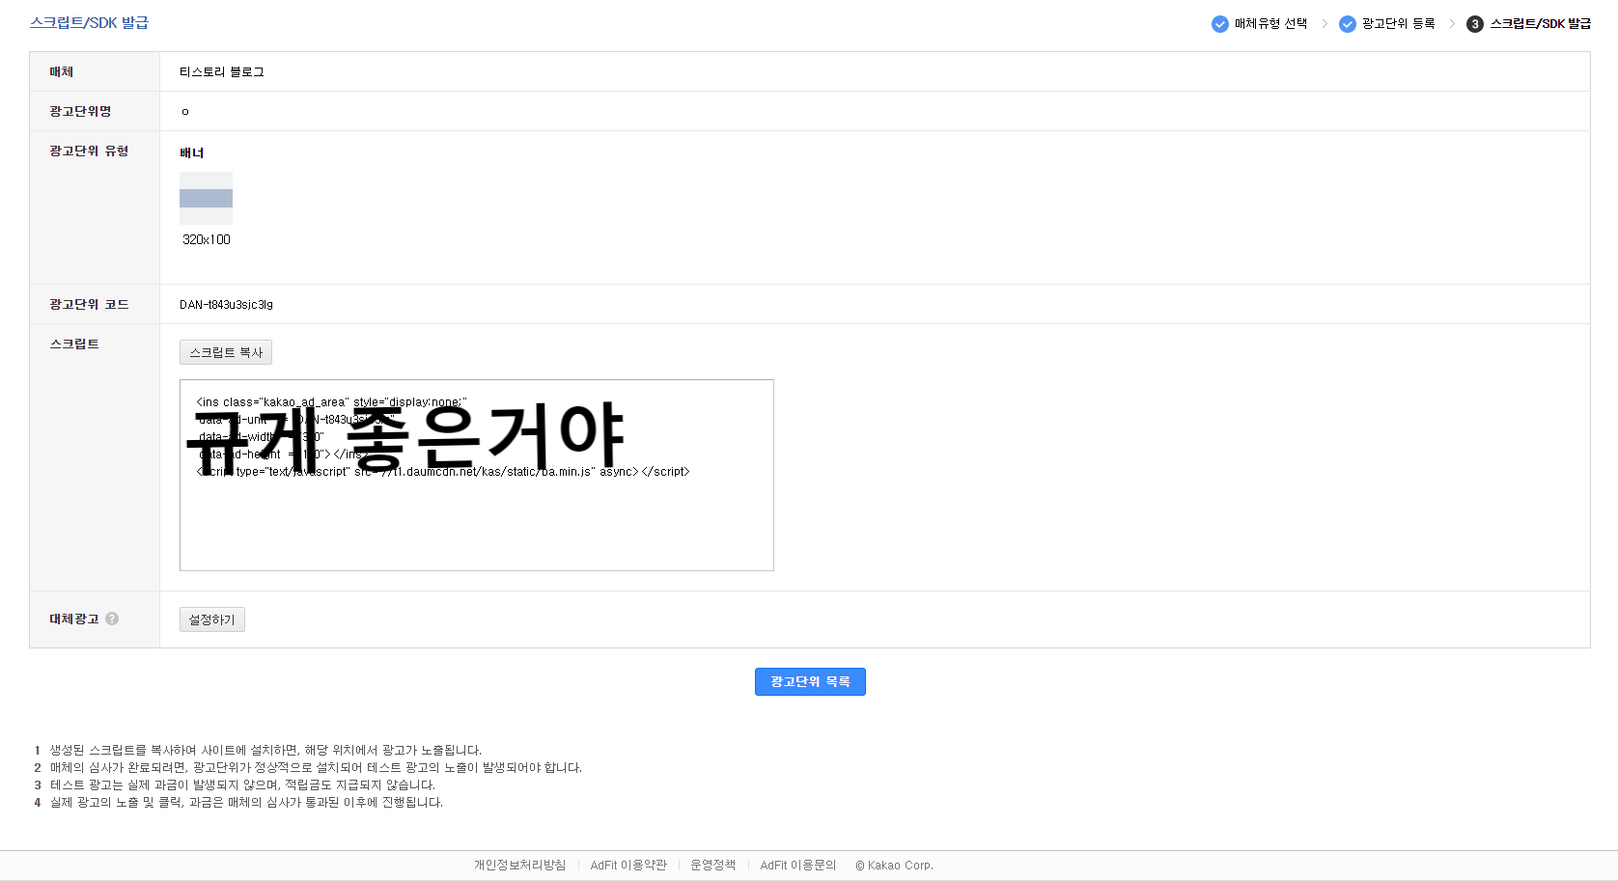Viewport: 1618px width, 881px height.
Task: Click the 광고단위명 row label
Action: 80,112
